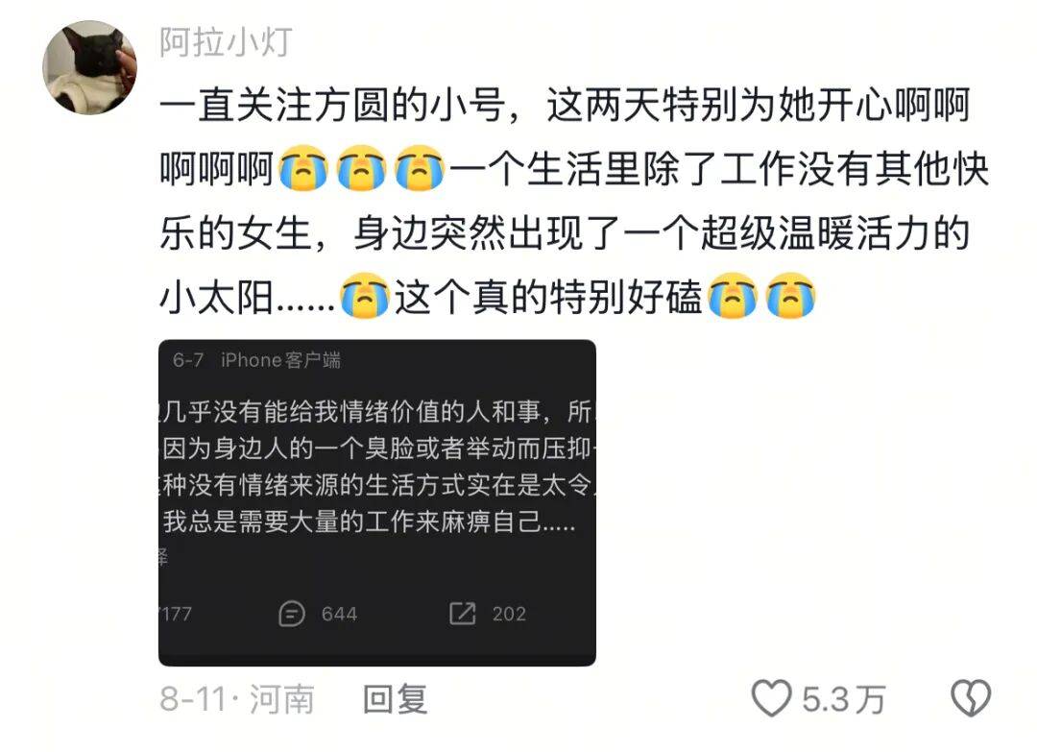Viewport: 1037px width, 752px height.
Task: Click the 202 share count in screenshot
Action: (x=509, y=614)
